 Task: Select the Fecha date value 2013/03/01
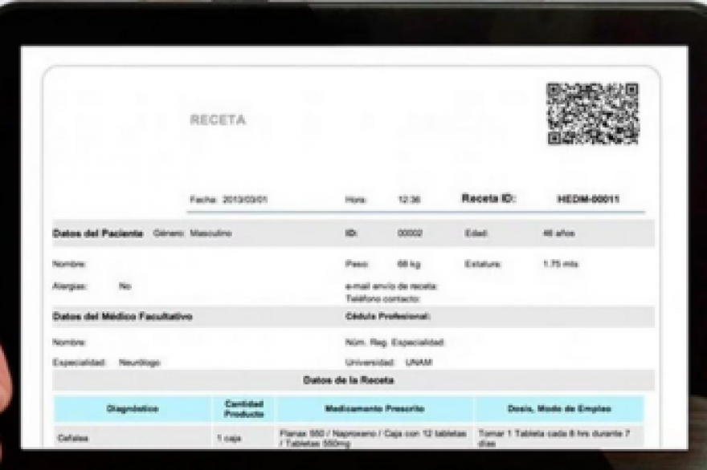(x=245, y=200)
